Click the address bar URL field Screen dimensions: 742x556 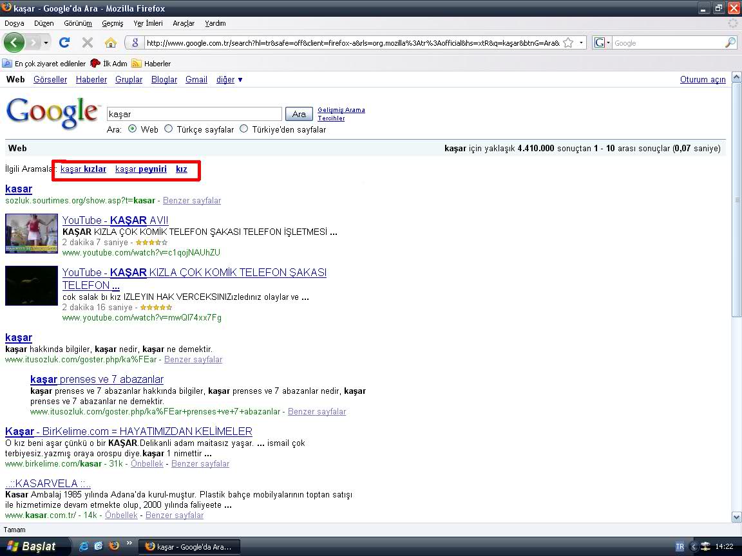353,43
